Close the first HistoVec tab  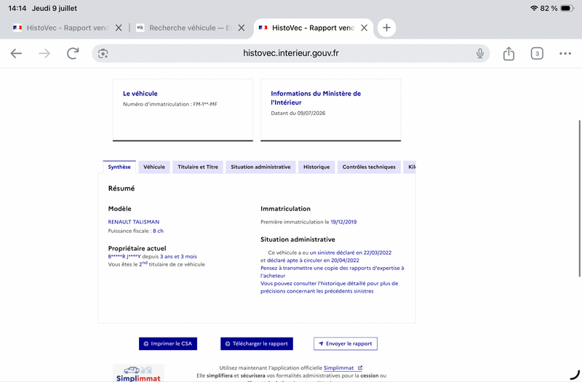coord(119,28)
